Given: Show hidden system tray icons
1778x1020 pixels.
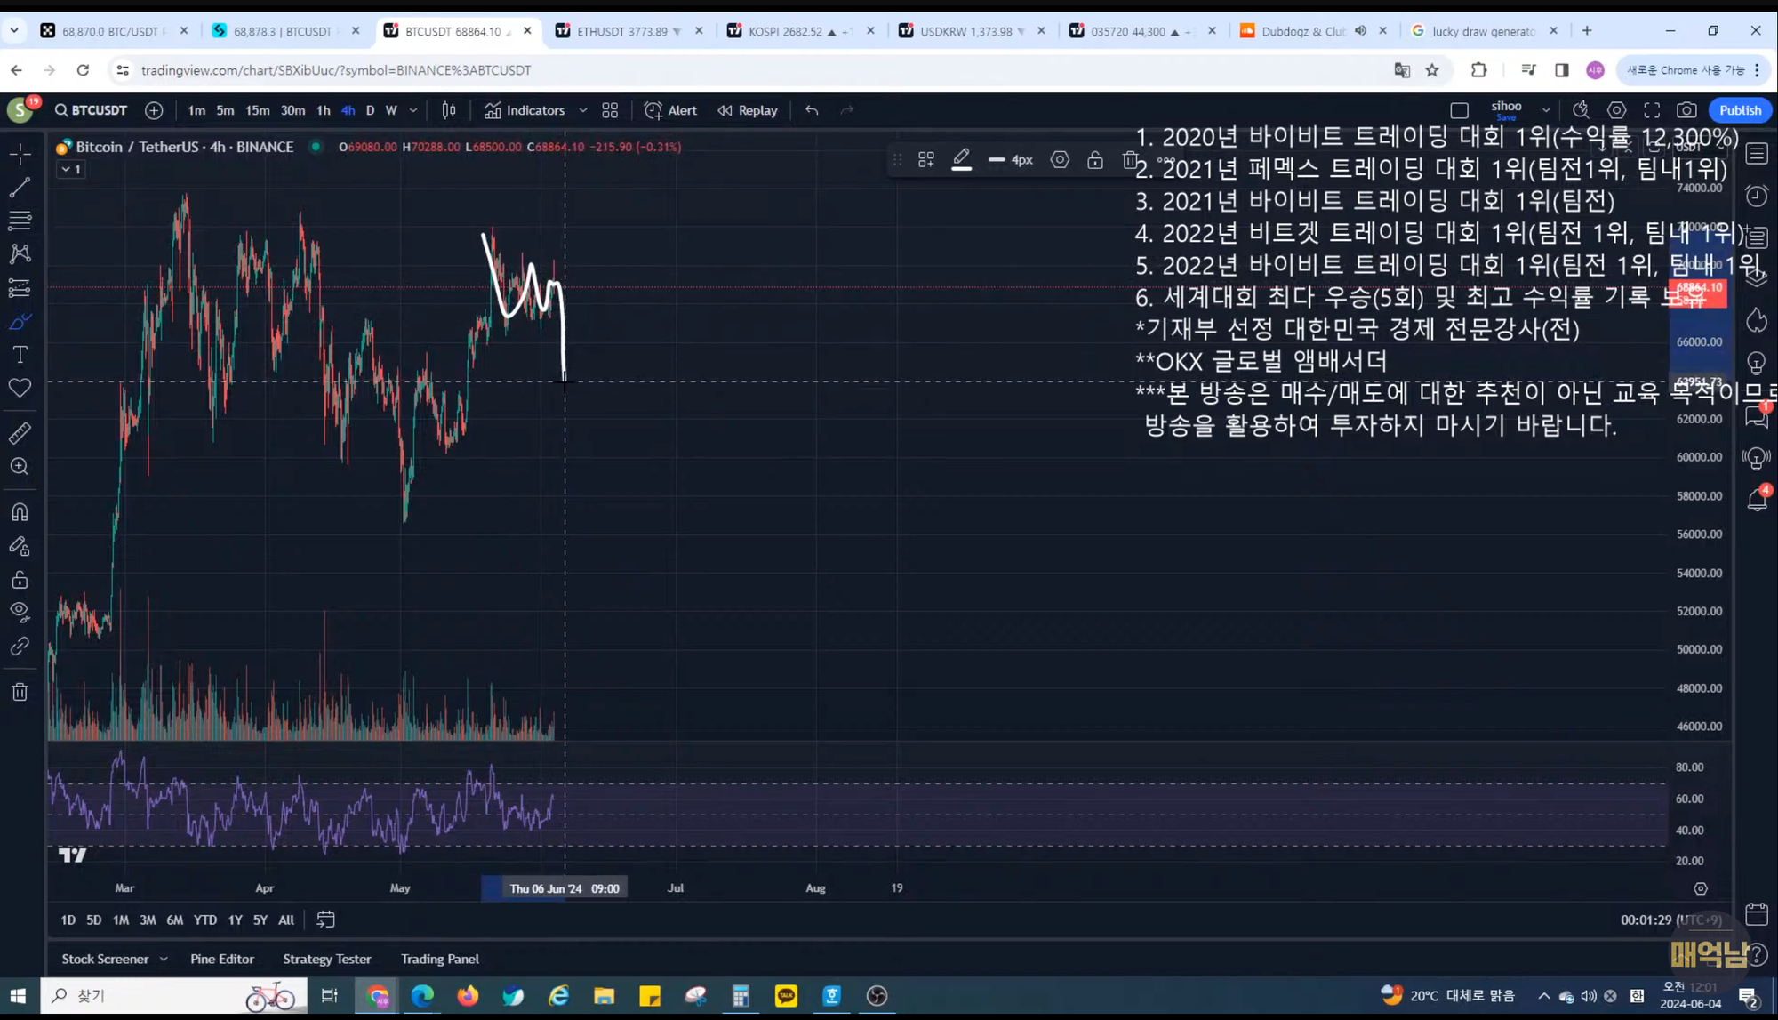Looking at the screenshot, I should 1543,996.
